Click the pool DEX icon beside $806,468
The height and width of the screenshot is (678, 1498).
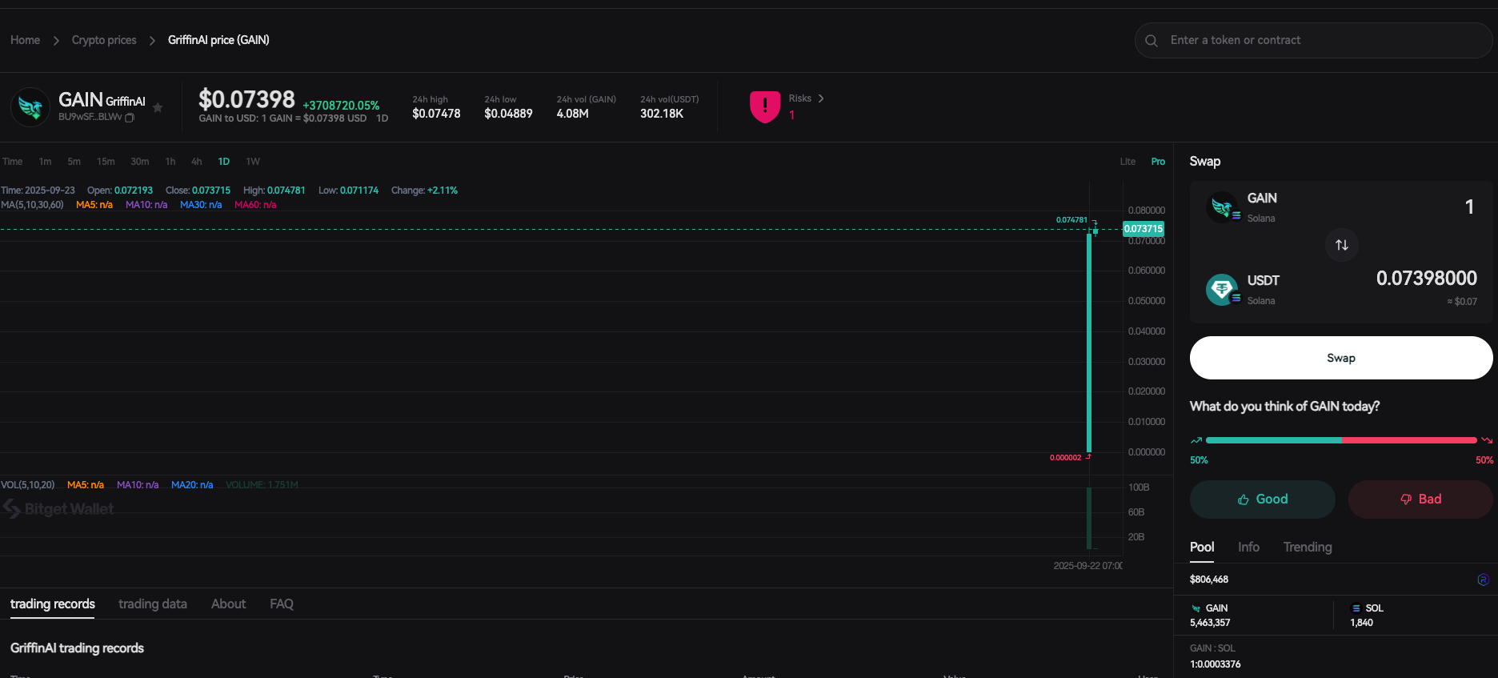1483,580
